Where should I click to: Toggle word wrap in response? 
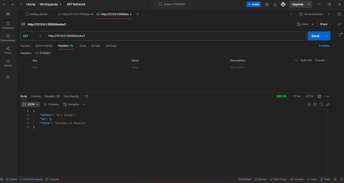point(308,104)
